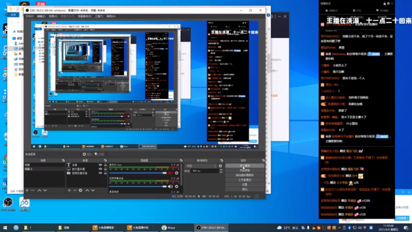Remove selected scene with minus icon

point(32,190)
